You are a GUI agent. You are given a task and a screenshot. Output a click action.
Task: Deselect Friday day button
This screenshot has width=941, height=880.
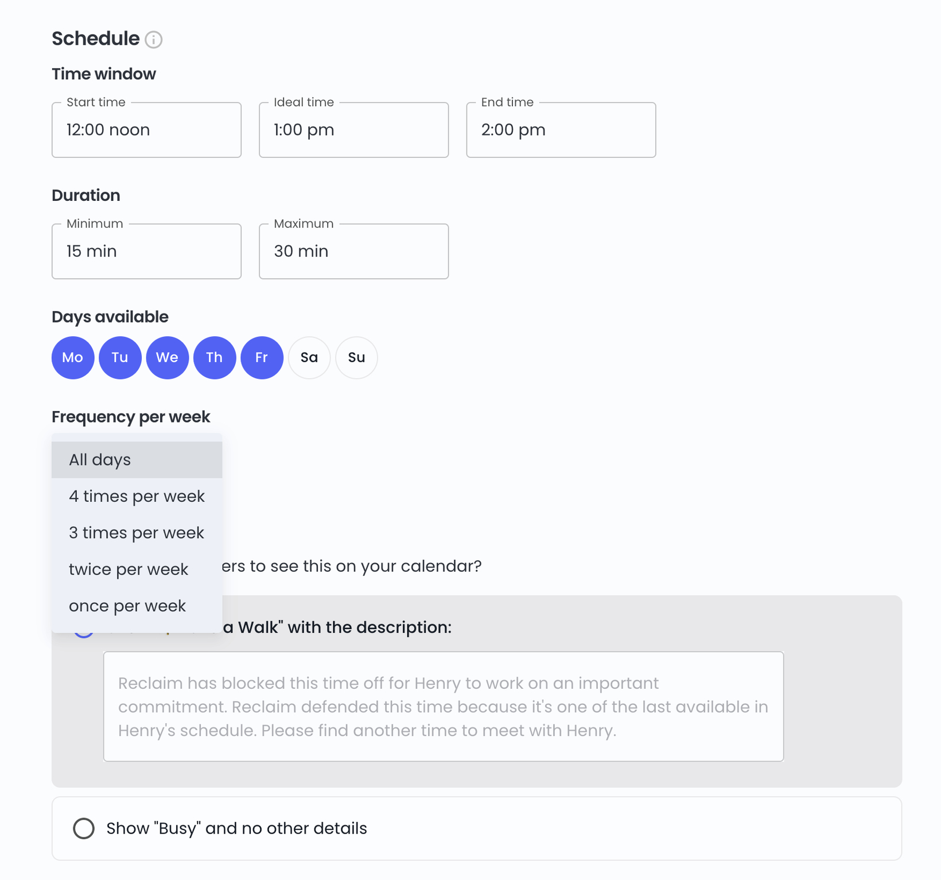[x=262, y=358]
